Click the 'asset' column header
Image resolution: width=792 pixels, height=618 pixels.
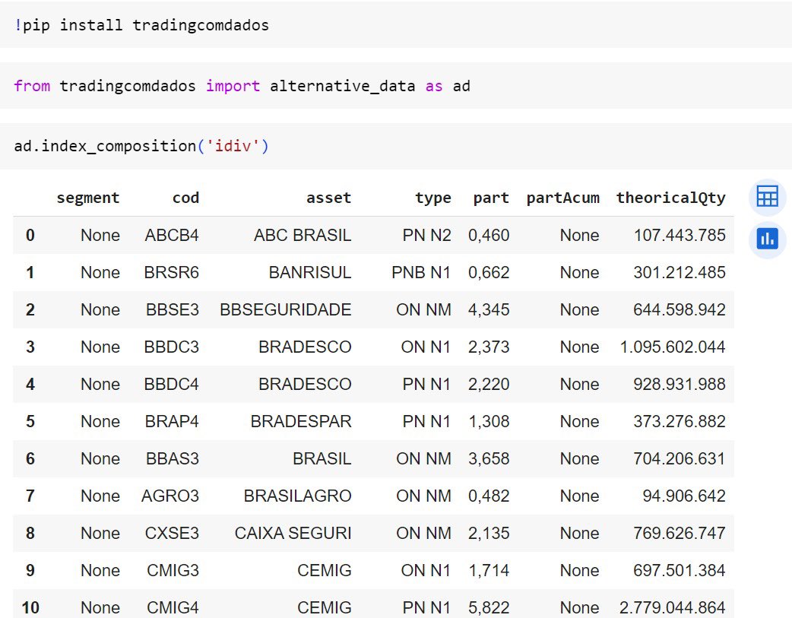328,198
